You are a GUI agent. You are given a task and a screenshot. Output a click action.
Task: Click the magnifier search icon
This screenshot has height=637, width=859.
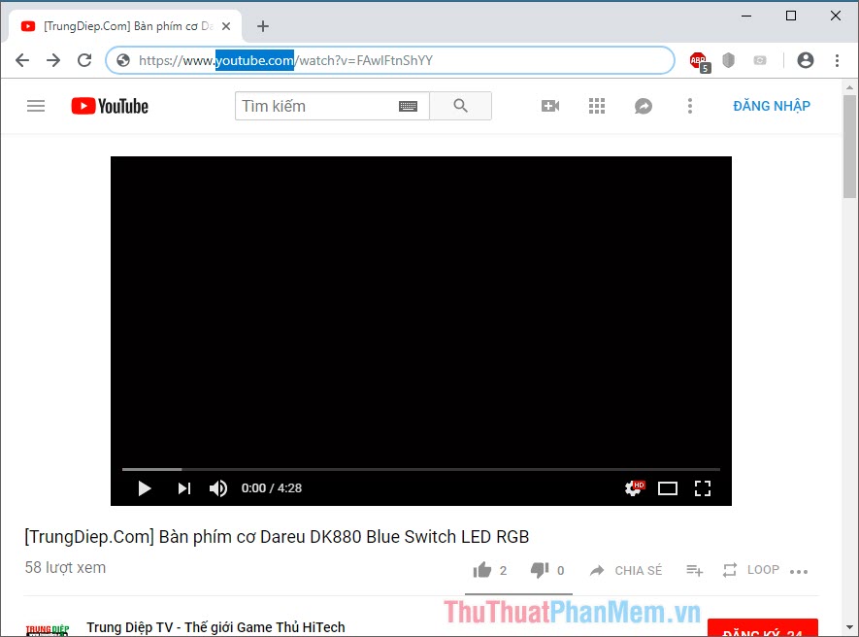[x=460, y=105]
